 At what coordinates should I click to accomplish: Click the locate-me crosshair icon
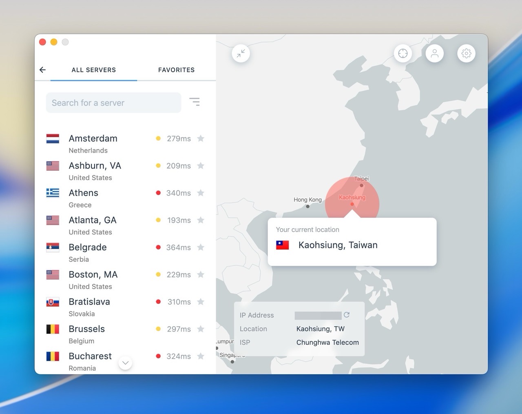[x=403, y=53]
